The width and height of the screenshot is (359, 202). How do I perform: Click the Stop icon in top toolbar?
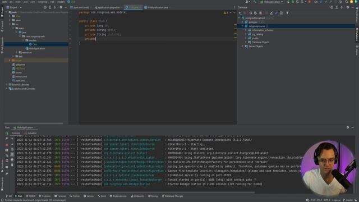click(x=309, y=2)
